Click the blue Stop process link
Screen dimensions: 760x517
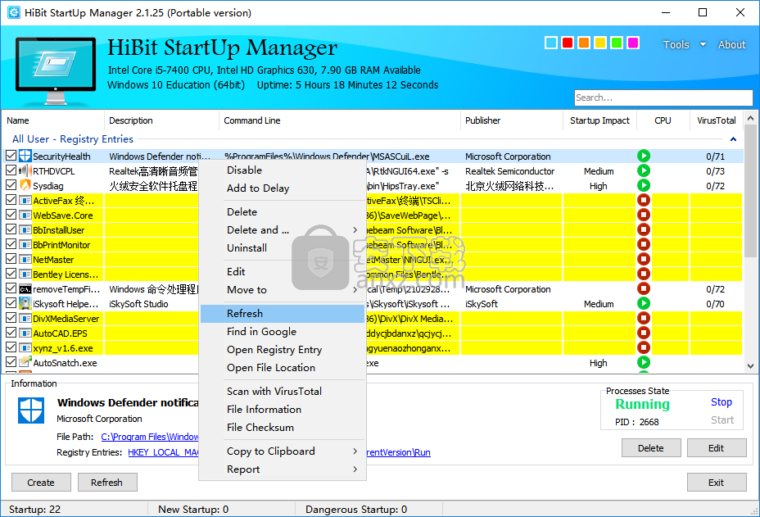pyautogui.click(x=721, y=402)
